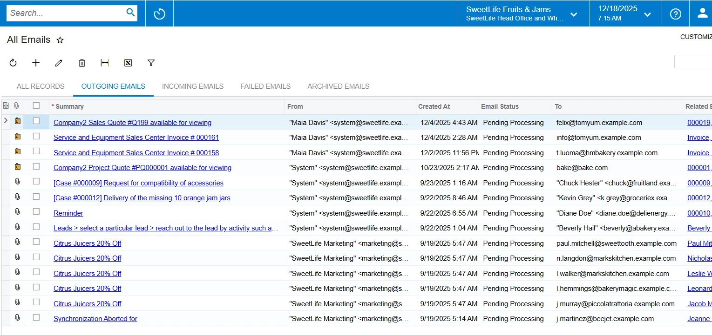Open Case #000012 orange jam jars link

(142, 198)
